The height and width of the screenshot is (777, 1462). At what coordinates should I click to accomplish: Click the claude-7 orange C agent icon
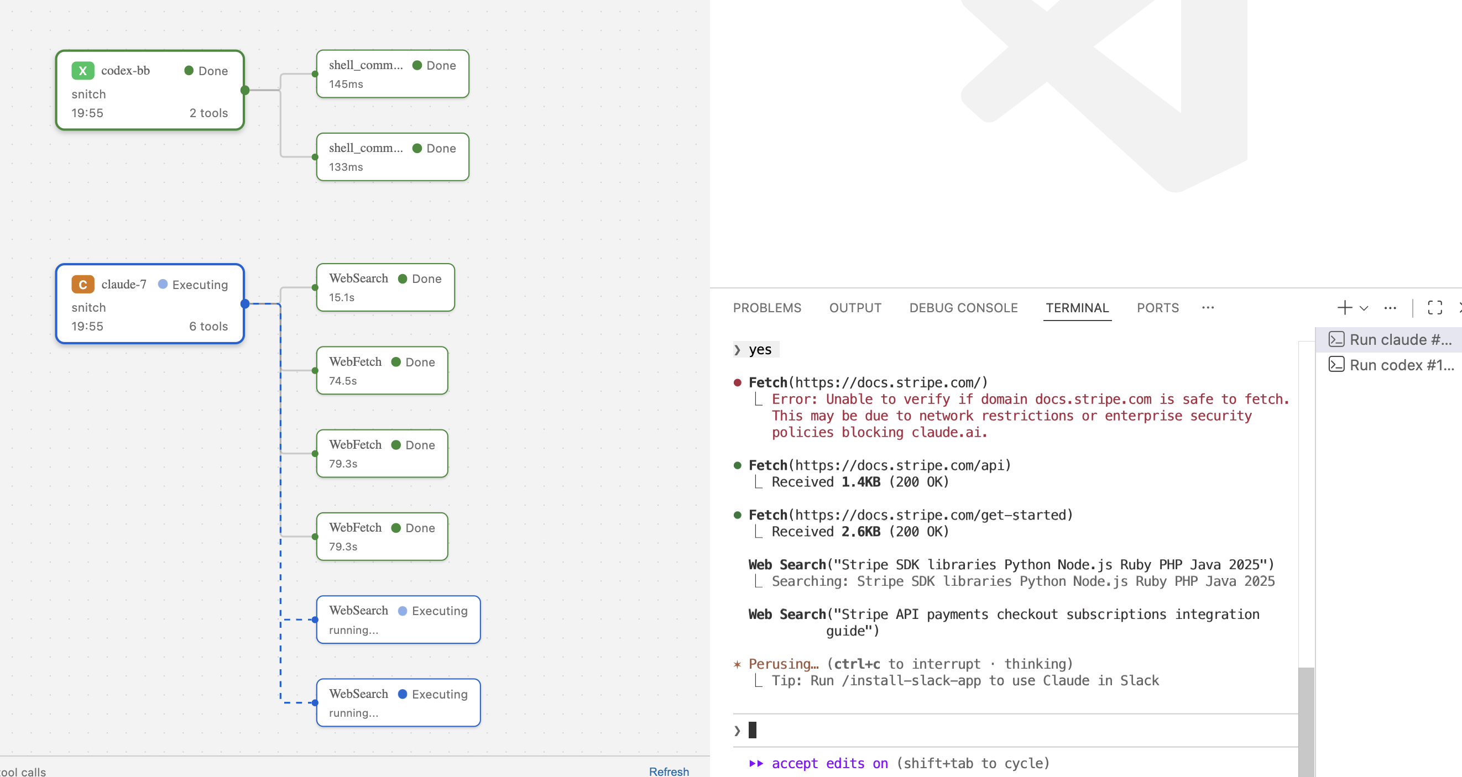click(x=83, y=284)
